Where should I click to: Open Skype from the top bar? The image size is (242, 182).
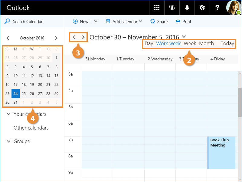172,8
